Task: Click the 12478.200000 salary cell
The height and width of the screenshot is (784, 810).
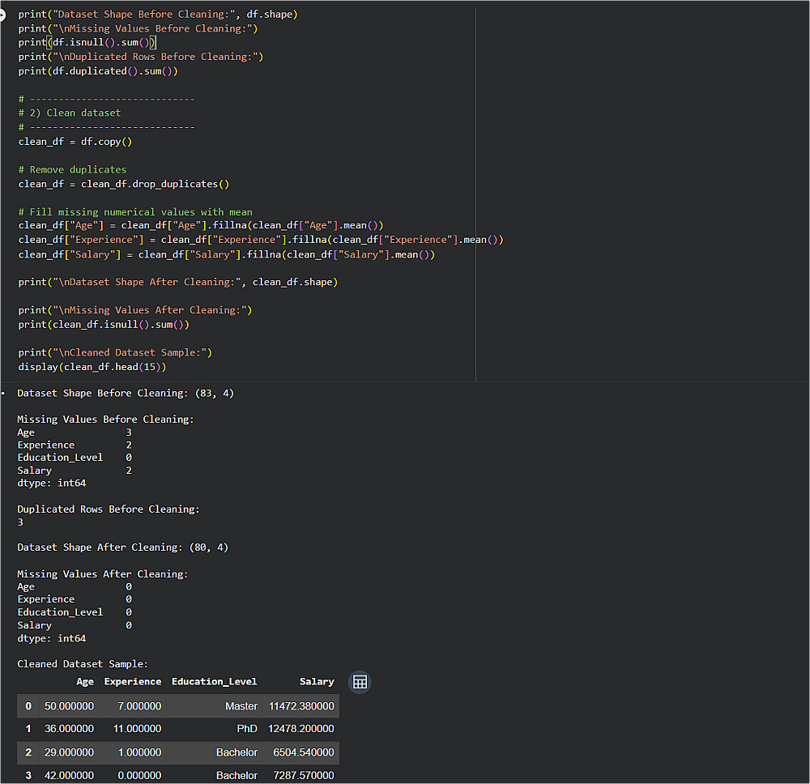Action: (301, 729)
